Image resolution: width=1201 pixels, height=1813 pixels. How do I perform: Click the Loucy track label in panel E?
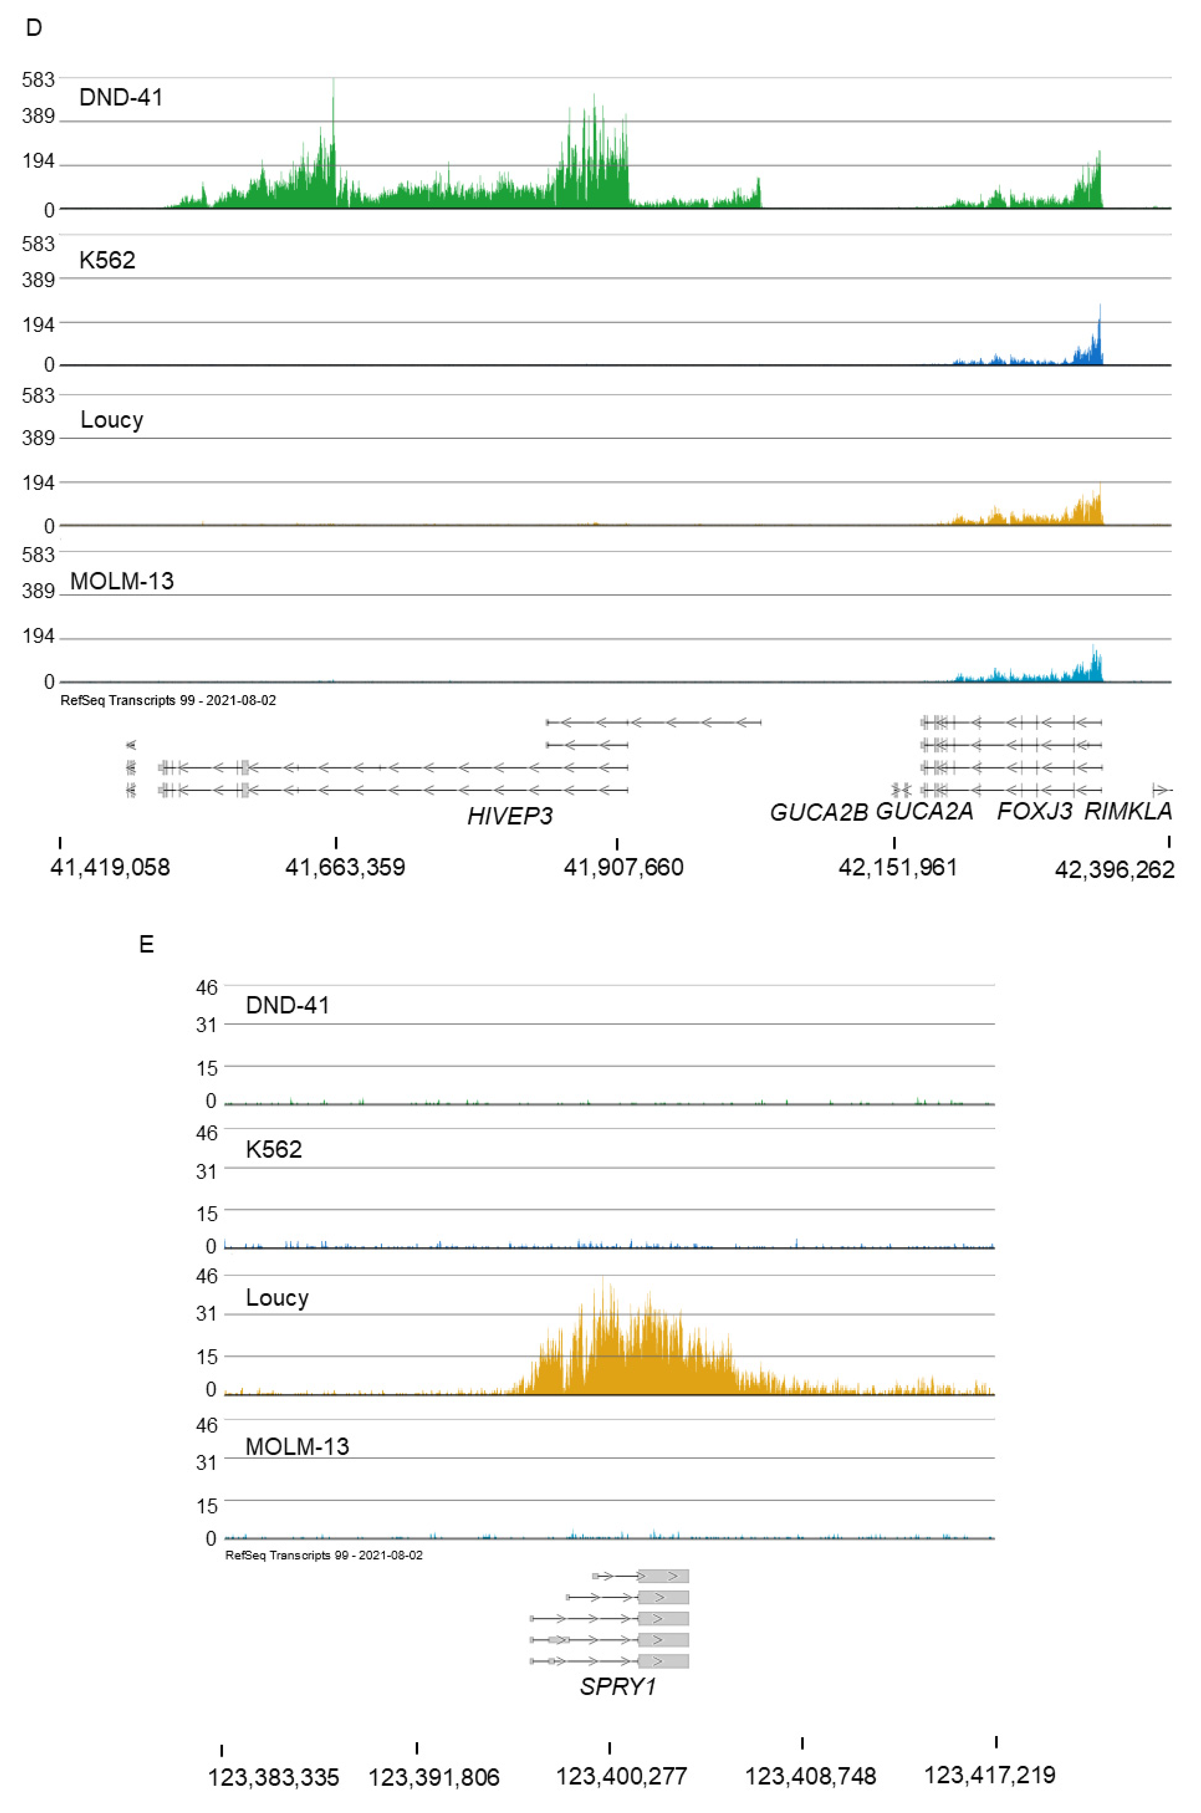coord(276,1298)
